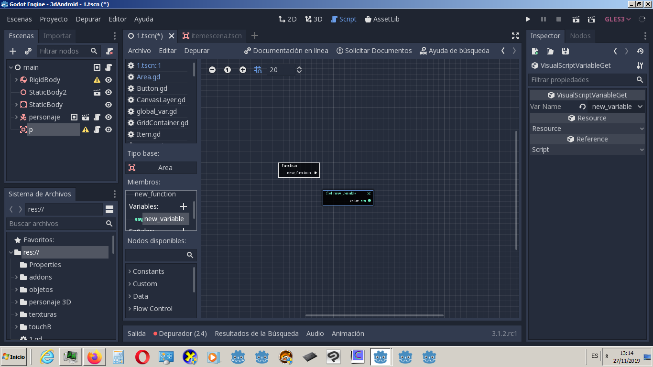Open the AssetLib workspace

tap(382, 19)
